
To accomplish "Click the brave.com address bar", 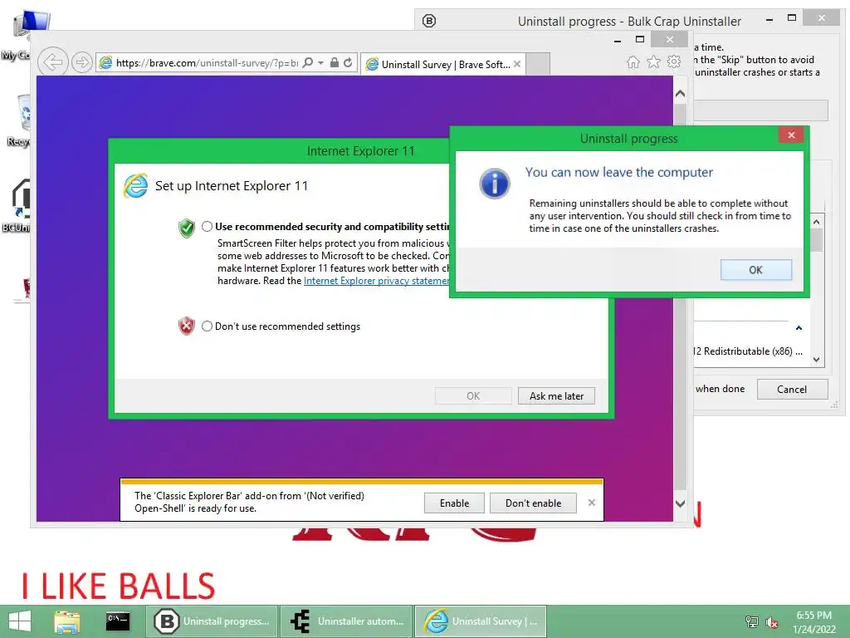I will click(x=207, y=63).
